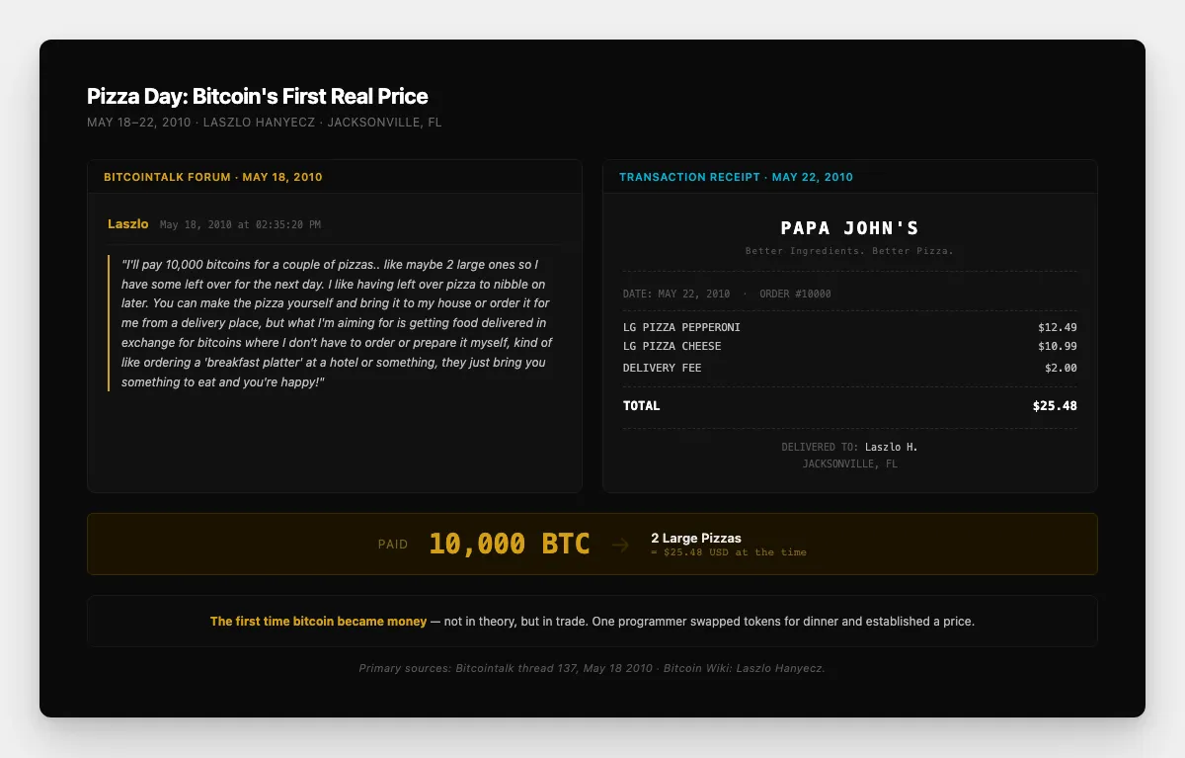The height and width of the screenshot is (758, 1185).
Task: Click the "DELIVERY FEE" line item
Action: pyautogui.click(x=663, y=368)
